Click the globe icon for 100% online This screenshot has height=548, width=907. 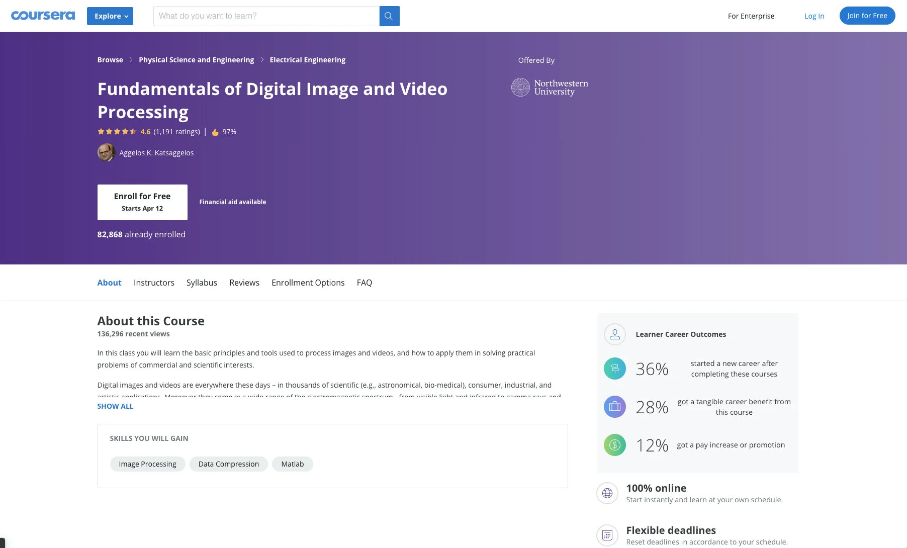point(607,493)
